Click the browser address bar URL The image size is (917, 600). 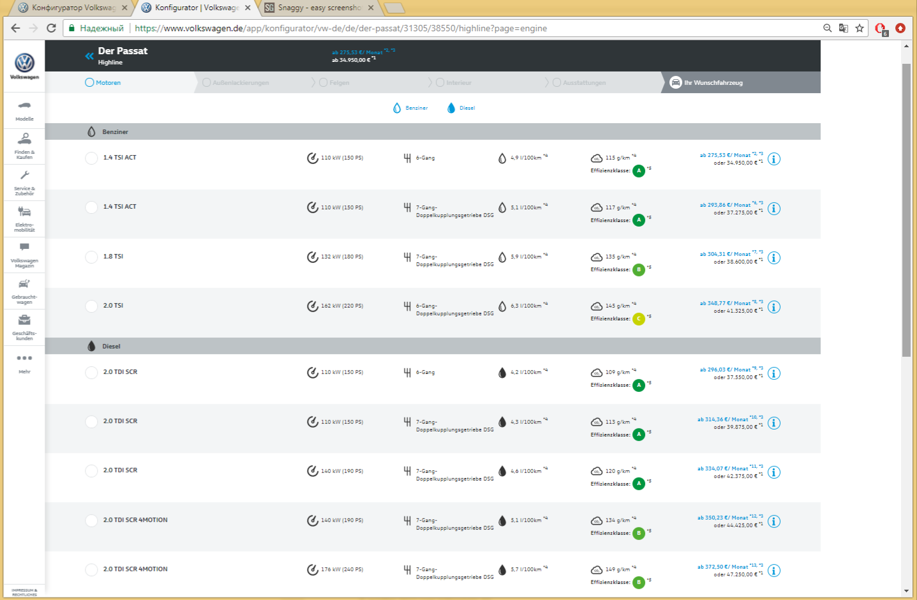point(341,28)
